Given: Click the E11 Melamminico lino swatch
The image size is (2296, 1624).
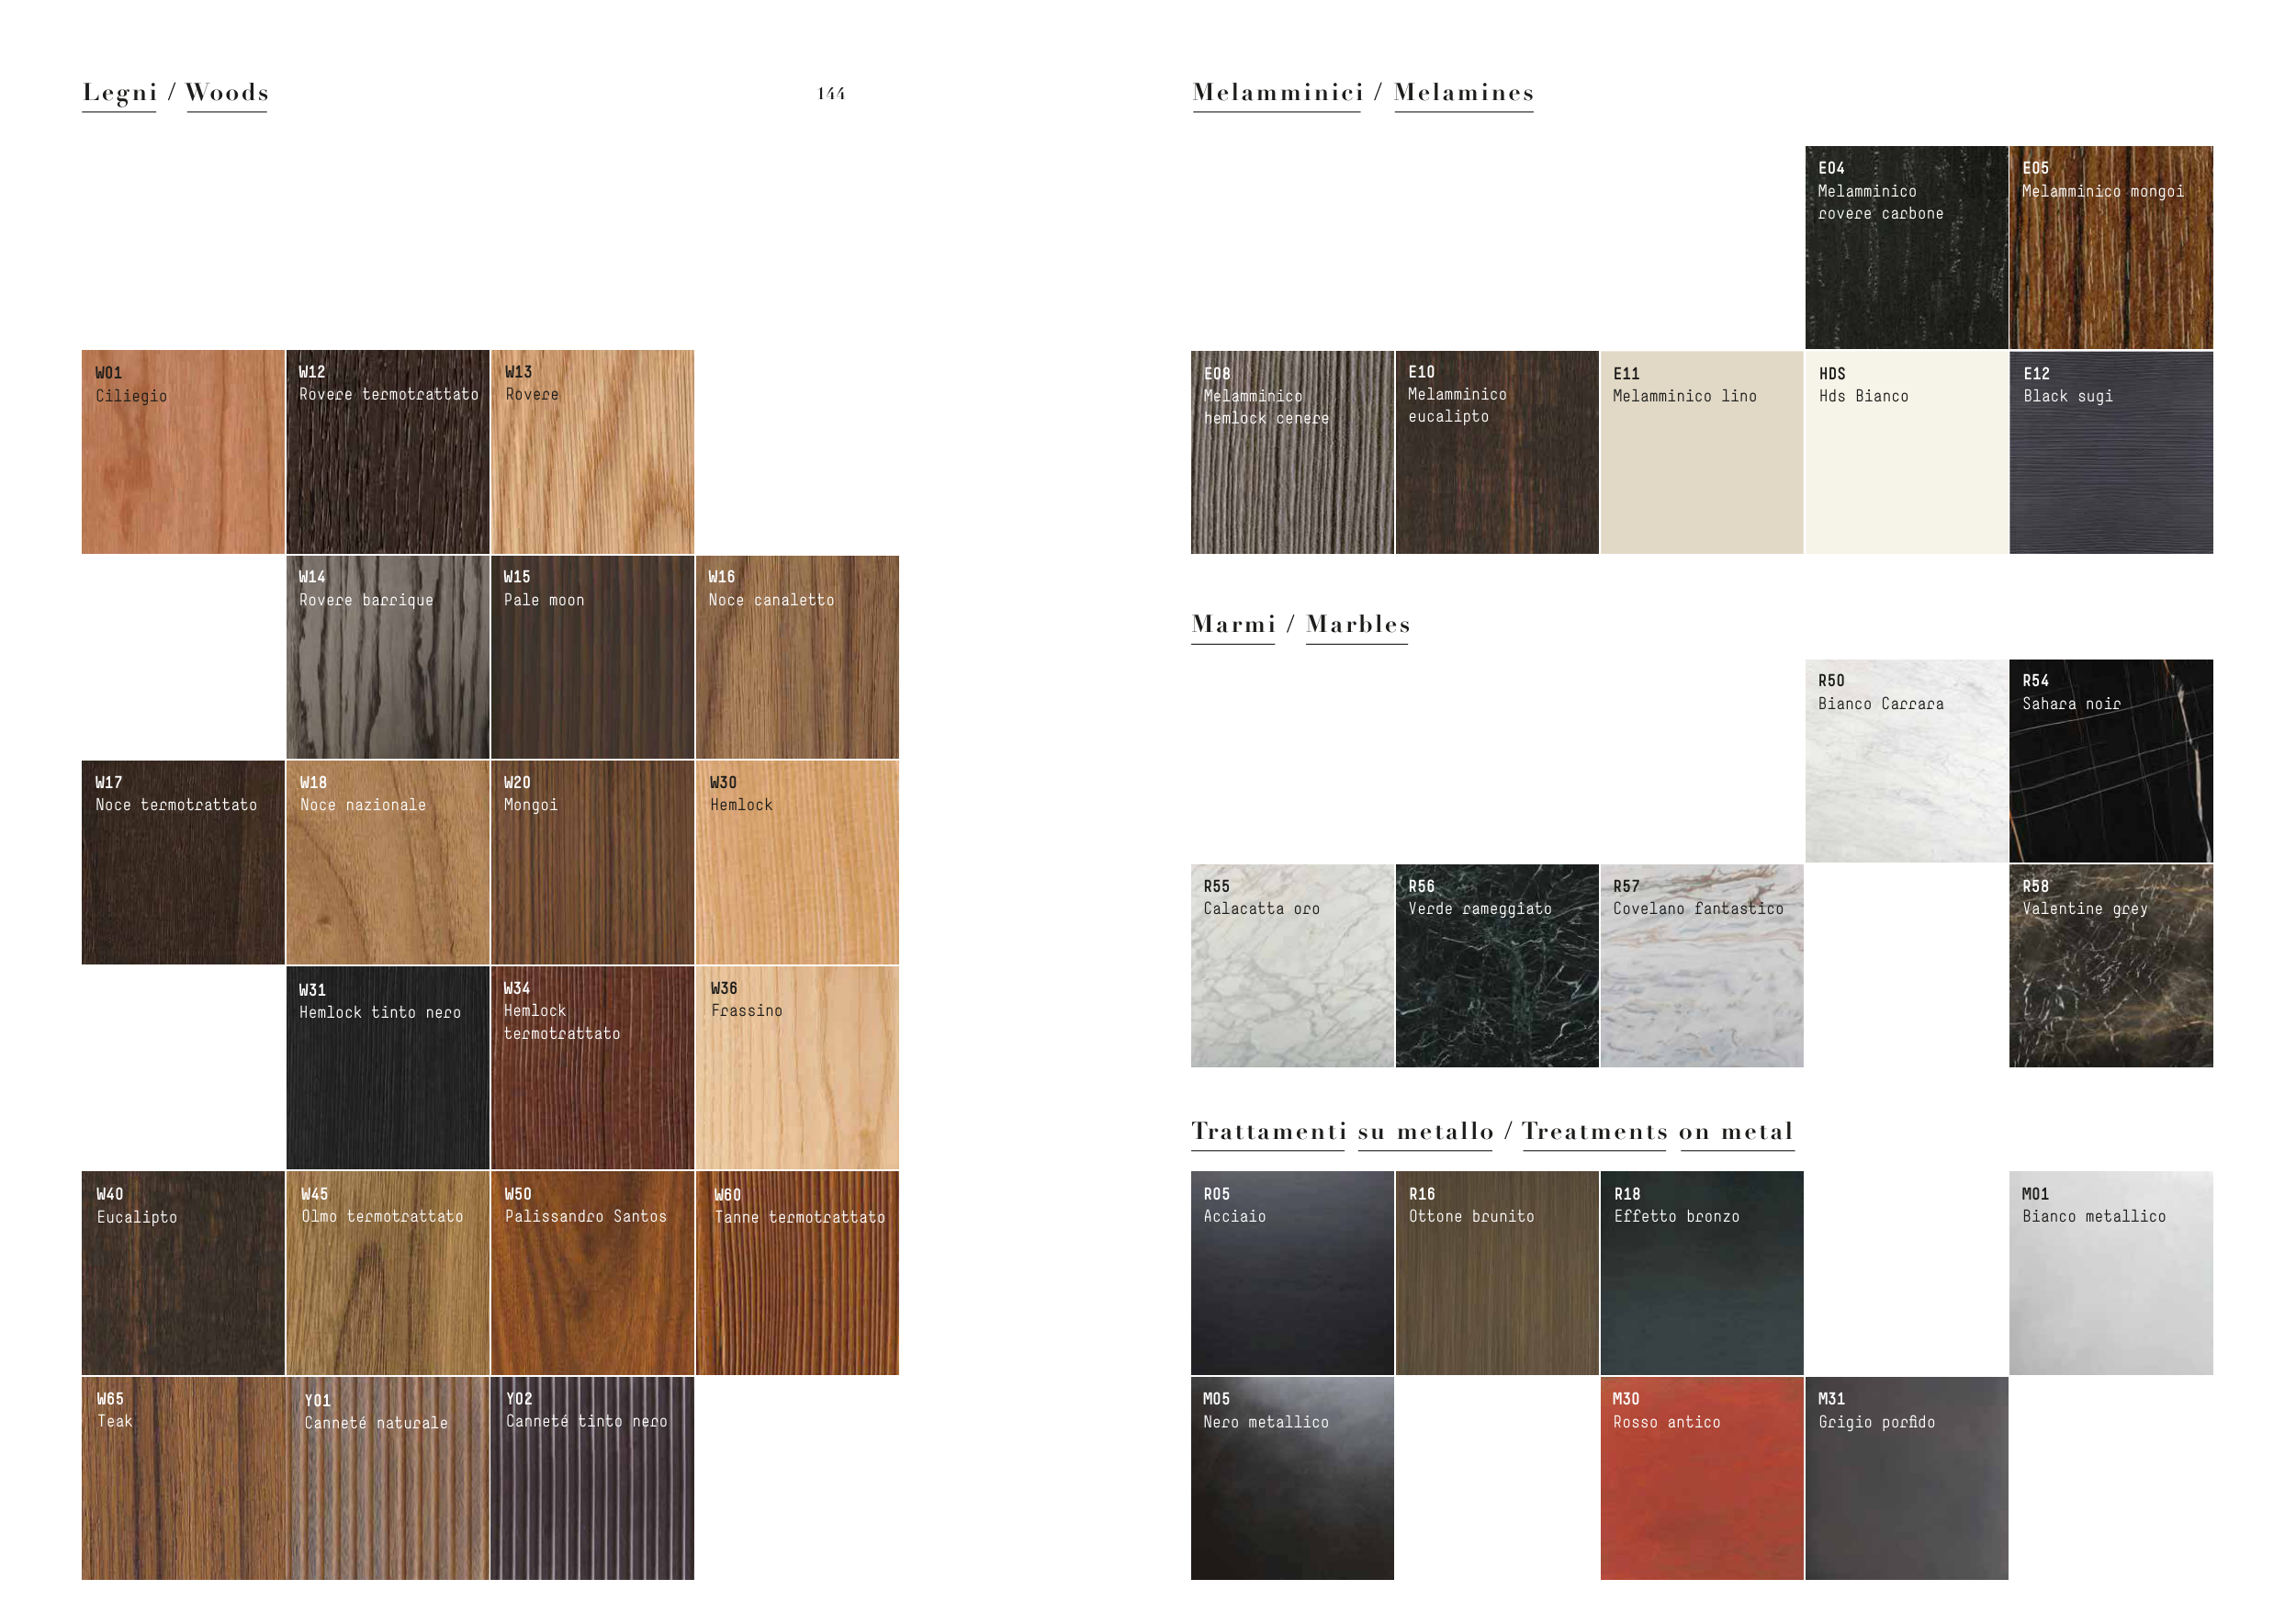Looking at the screenshot, I should pyautogui.click(x=1701, y=452).
